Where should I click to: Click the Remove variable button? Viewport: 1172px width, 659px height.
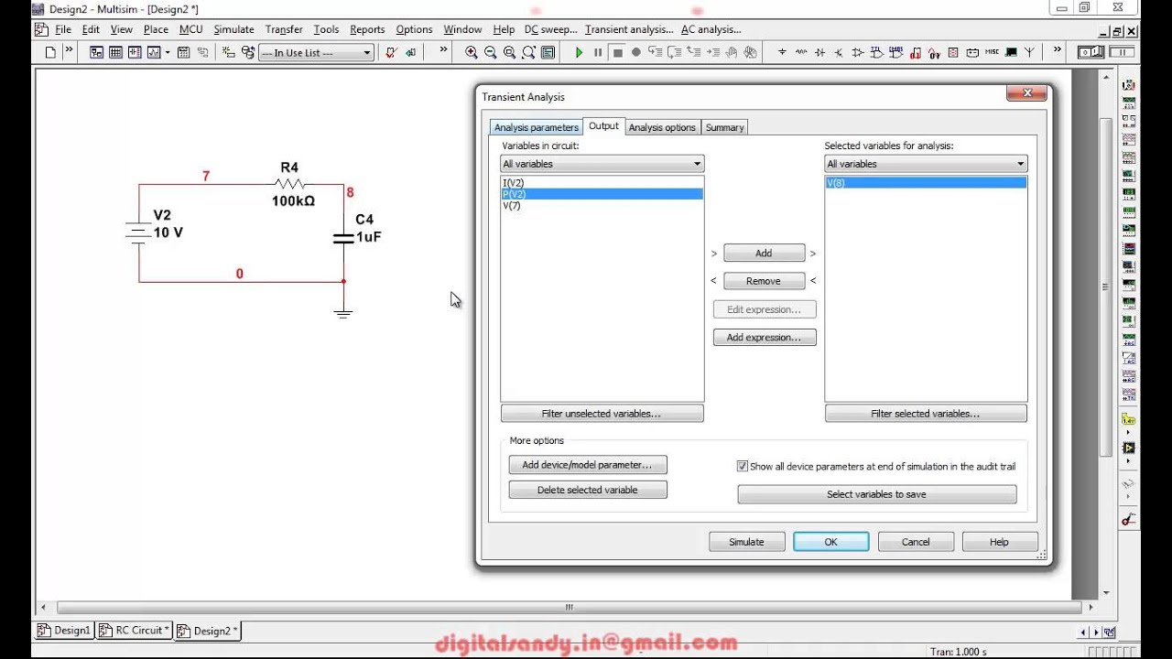[x=764, y=281]
